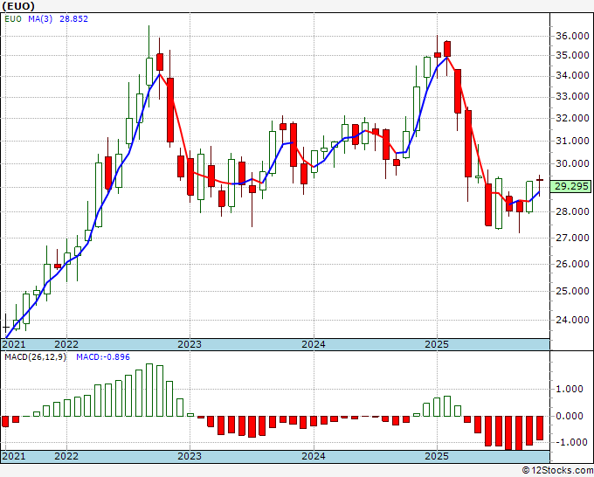Click the 28.852 moving average value

click(74, 19)
